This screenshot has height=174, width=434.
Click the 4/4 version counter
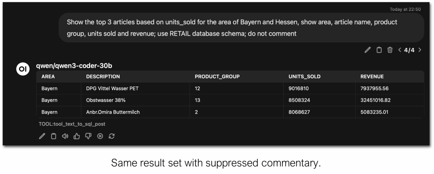click(409, 50)
